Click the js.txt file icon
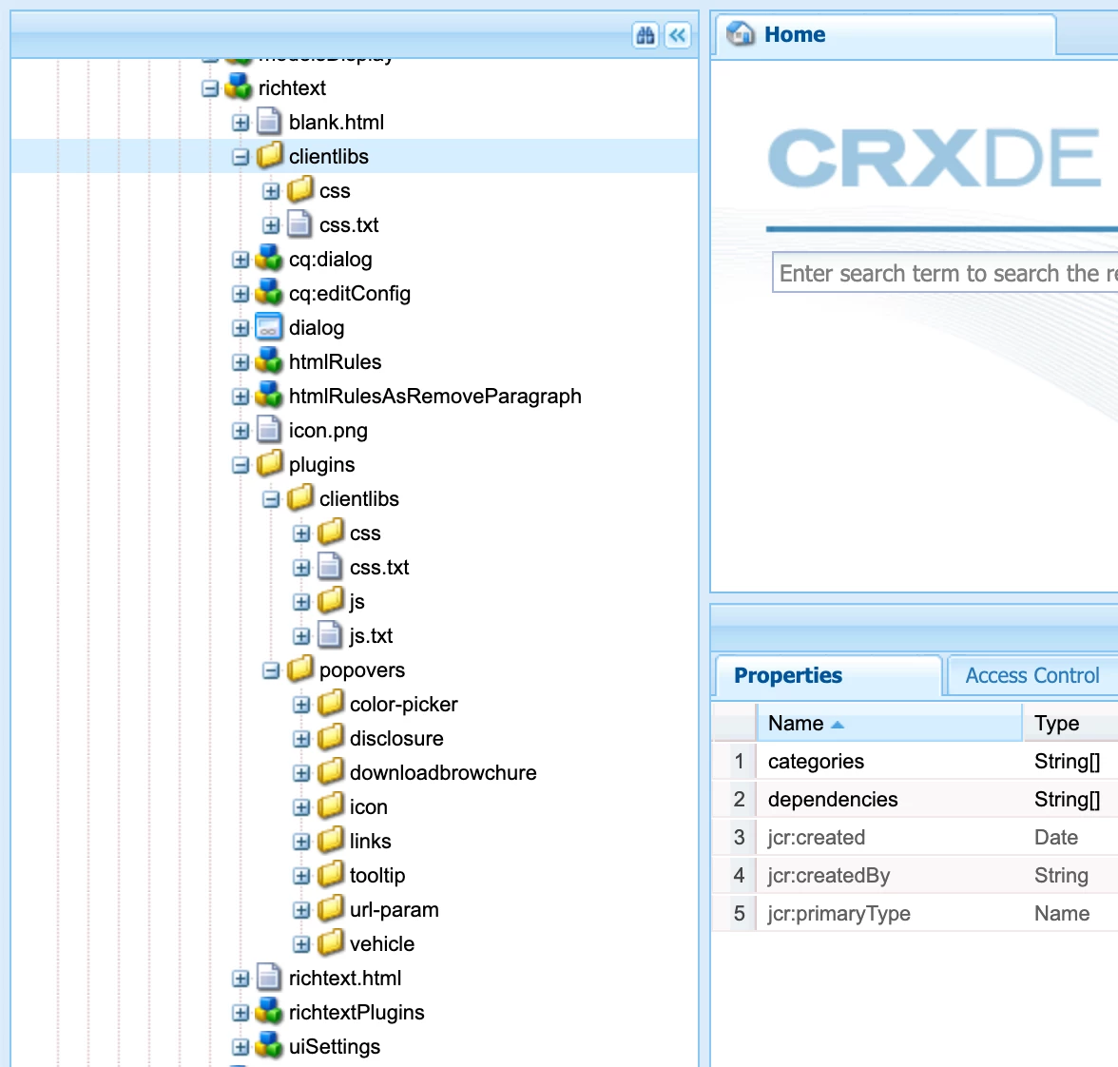The height and width of the screenshot is (1067, 1118). [x=329, y=635]
